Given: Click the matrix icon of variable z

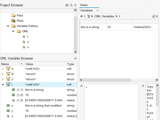Looking at the screenshot, I should [8, 116].
